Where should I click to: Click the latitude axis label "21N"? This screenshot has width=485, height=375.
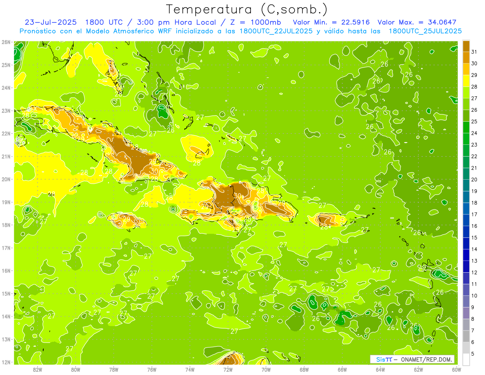pyautogui.click(x=6, y=156)
